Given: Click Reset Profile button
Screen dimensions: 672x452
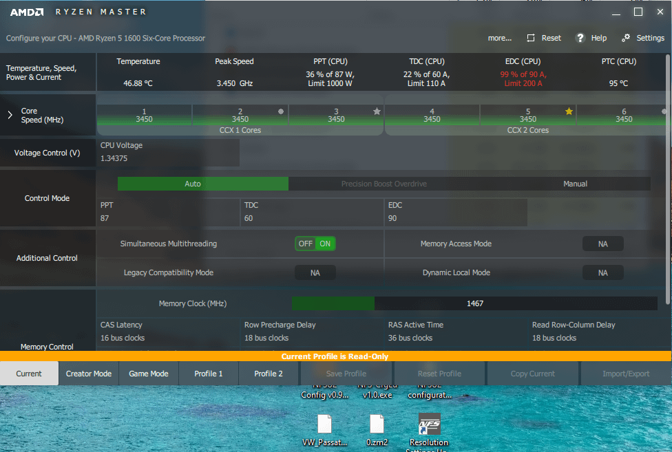Looking at the screenshot, I should click(x=440, y=374).
